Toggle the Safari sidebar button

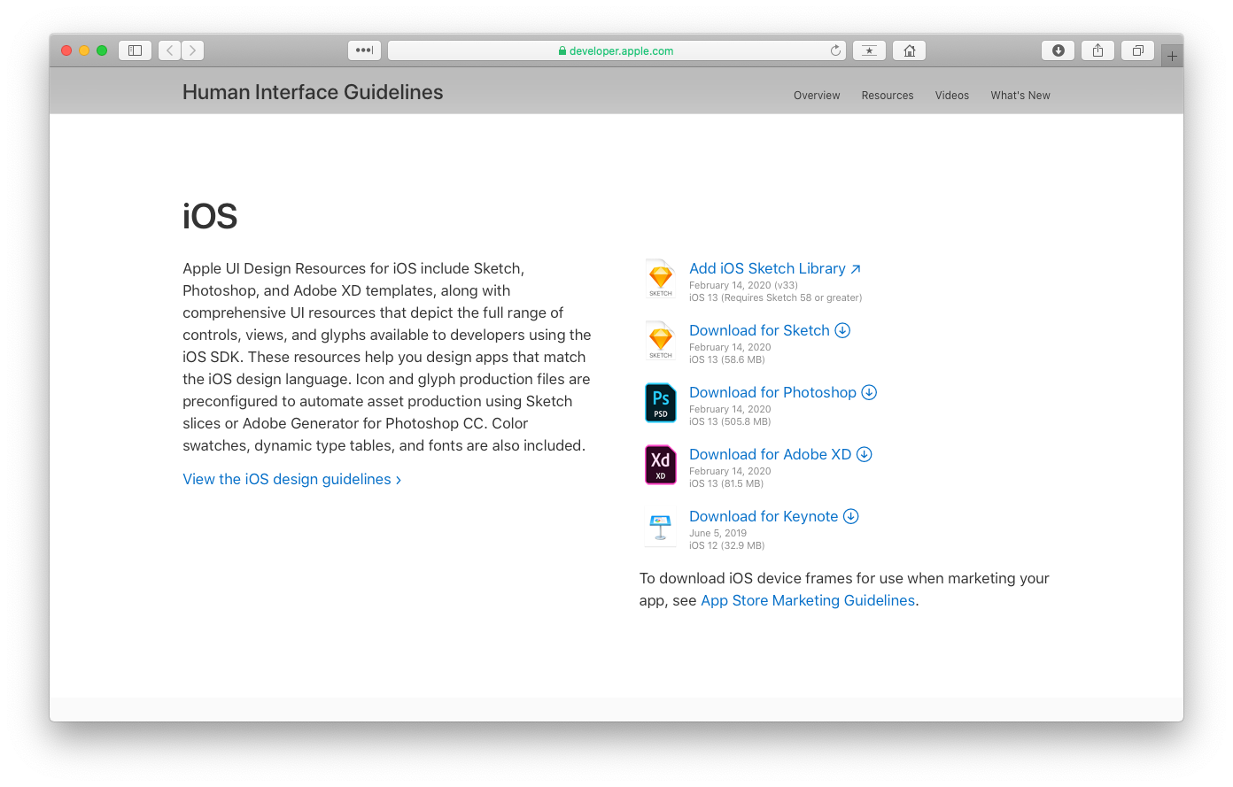click(x=135, y=50)
